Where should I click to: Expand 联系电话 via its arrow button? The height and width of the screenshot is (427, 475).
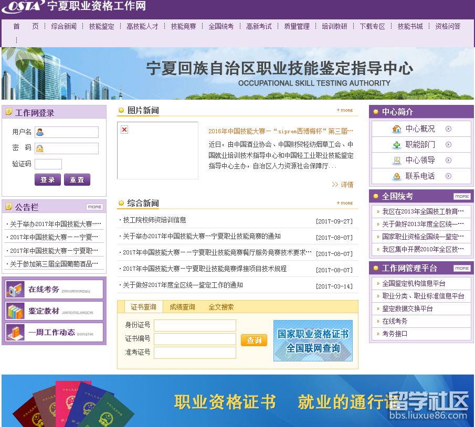[x=448, y=176]
